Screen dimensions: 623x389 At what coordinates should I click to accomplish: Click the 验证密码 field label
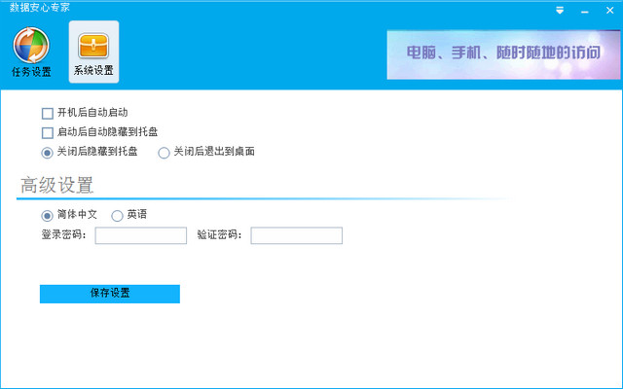220,235
